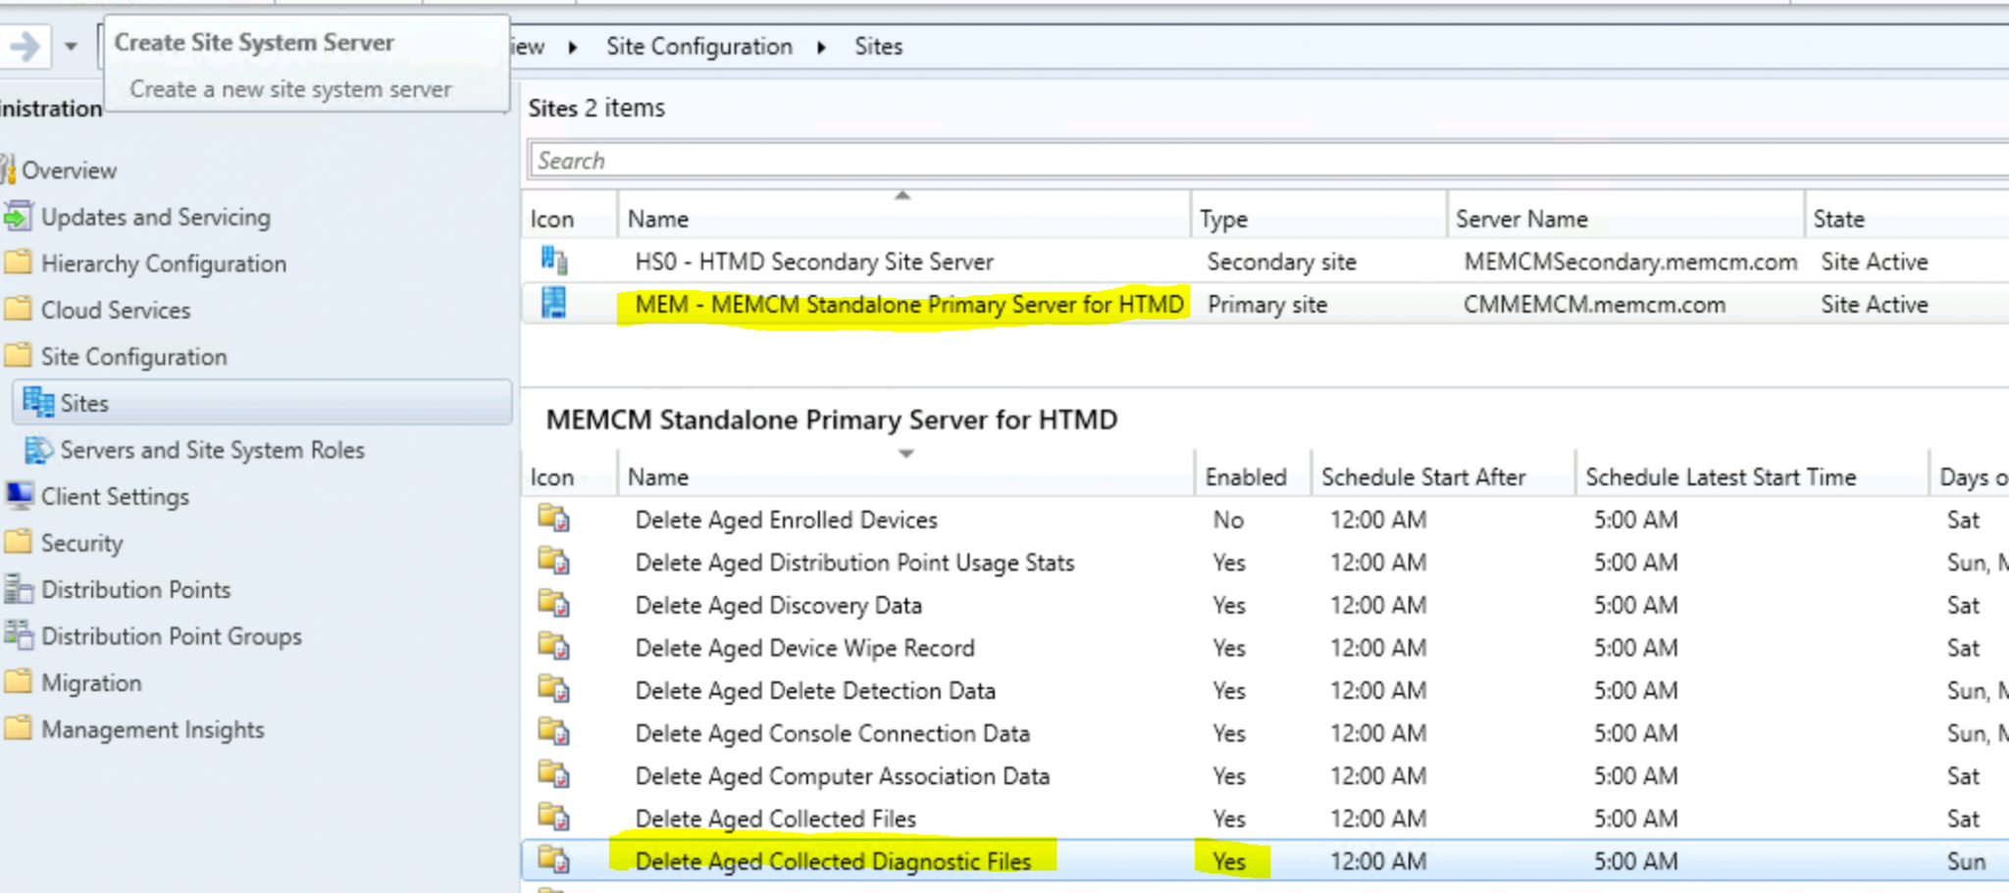Click Cloud Services folder icon
The width and height of the screenshot is (2009, 893).
(18, 309)
